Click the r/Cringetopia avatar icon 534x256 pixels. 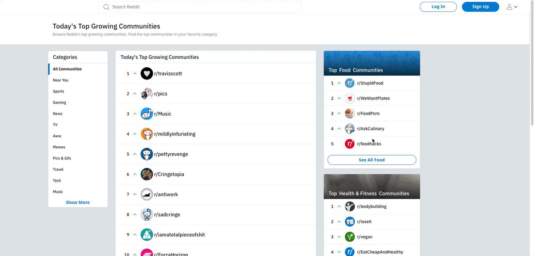click(147, 174)
